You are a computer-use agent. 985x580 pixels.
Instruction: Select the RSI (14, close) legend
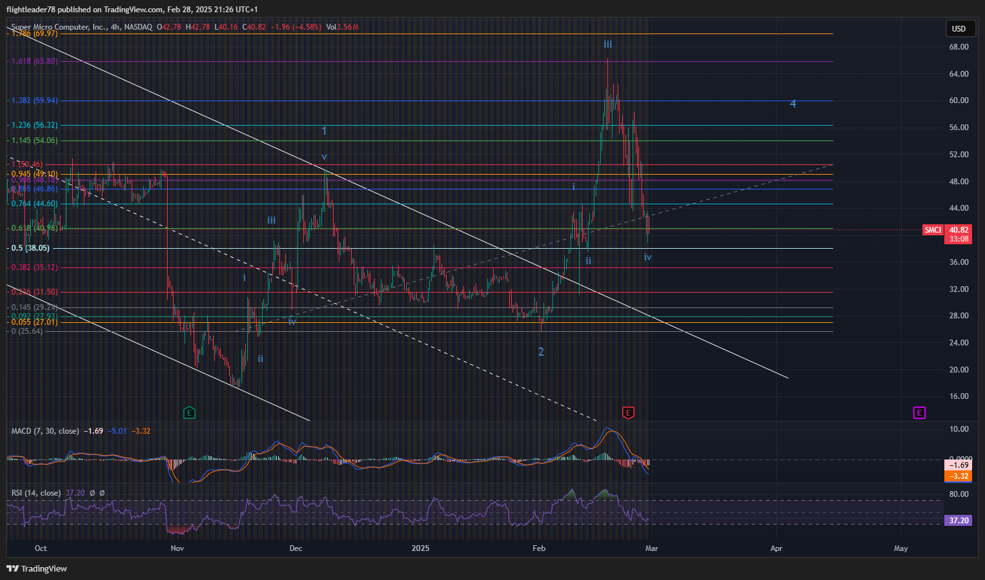point(36,493)
